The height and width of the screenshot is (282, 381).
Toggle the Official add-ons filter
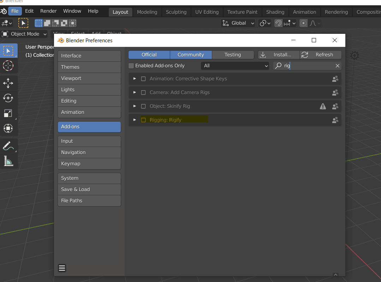click(x=149, y=55)
